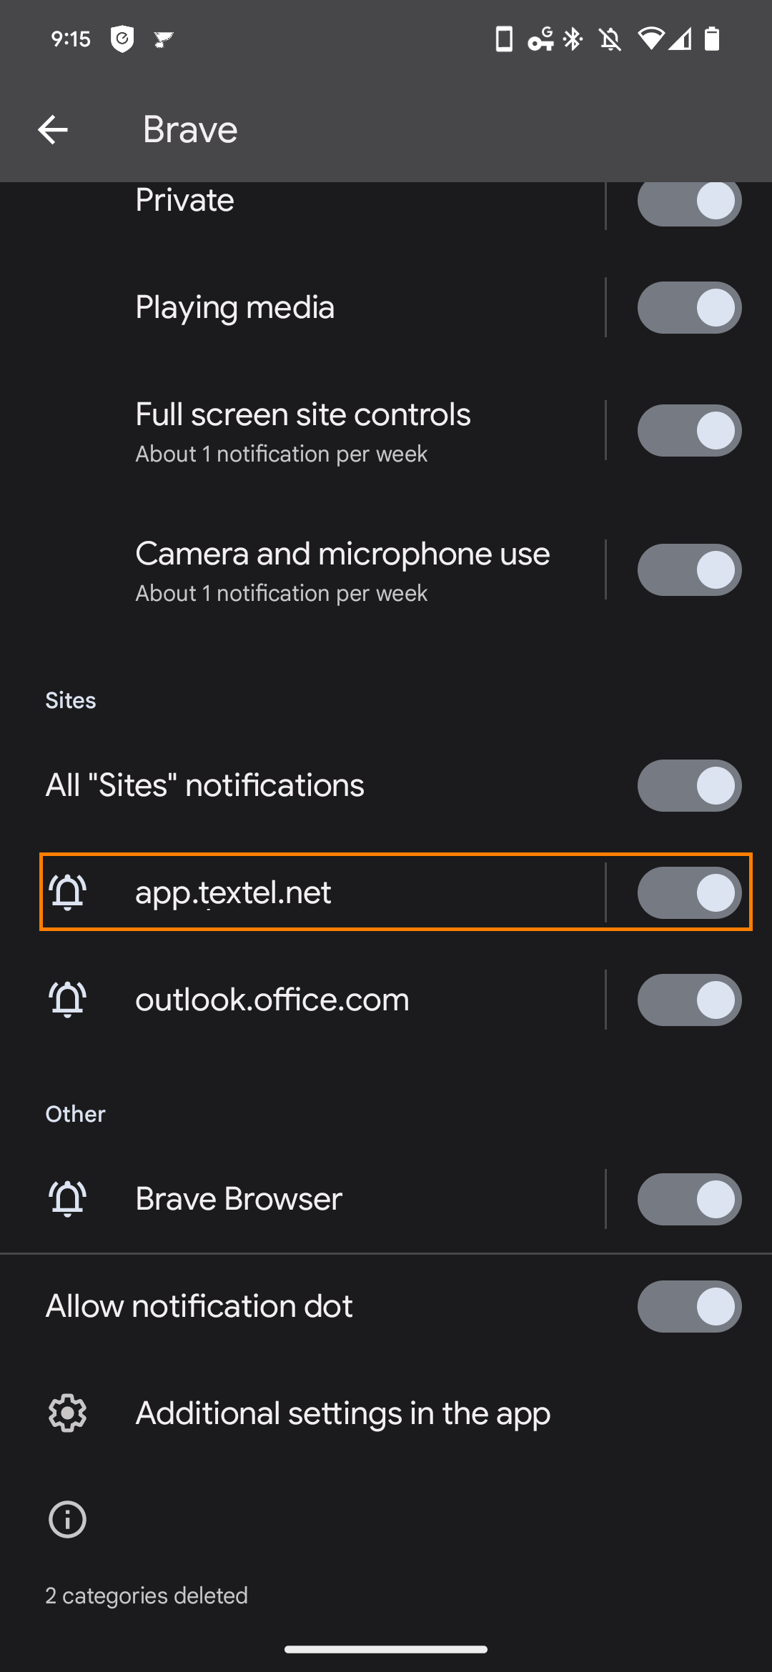Open Additional settings in the app
Screen dimensions: 772x1672
click(x=343, y=1413)
